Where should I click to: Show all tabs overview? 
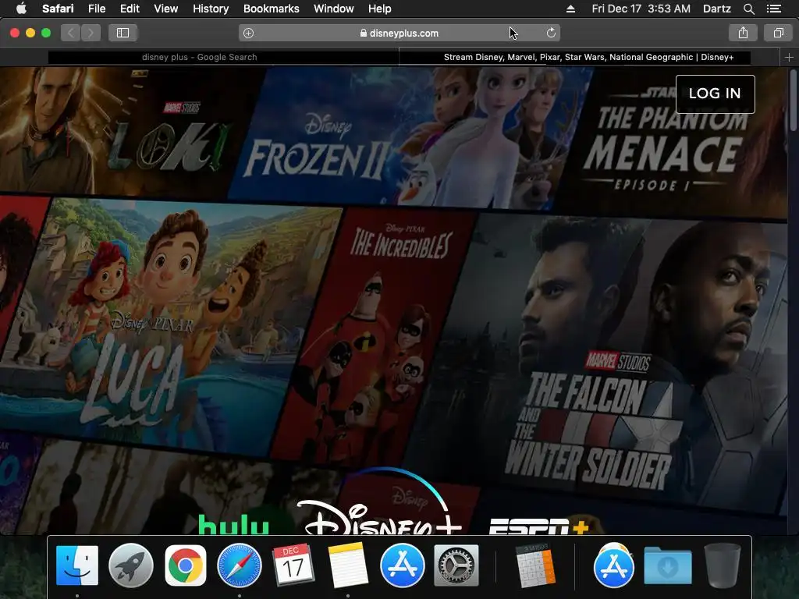point(778,33)
